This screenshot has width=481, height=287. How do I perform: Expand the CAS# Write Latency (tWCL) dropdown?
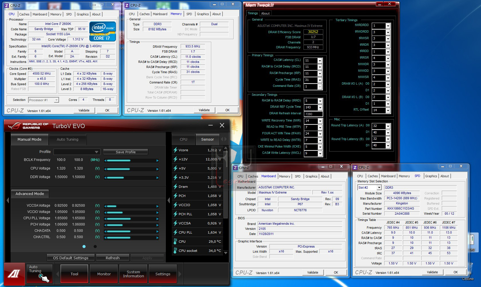(320, 154)
